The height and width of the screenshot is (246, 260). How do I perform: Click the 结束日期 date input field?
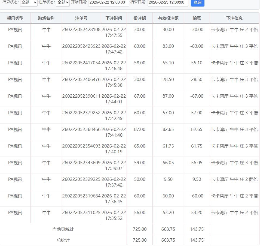tap(168, 2)
